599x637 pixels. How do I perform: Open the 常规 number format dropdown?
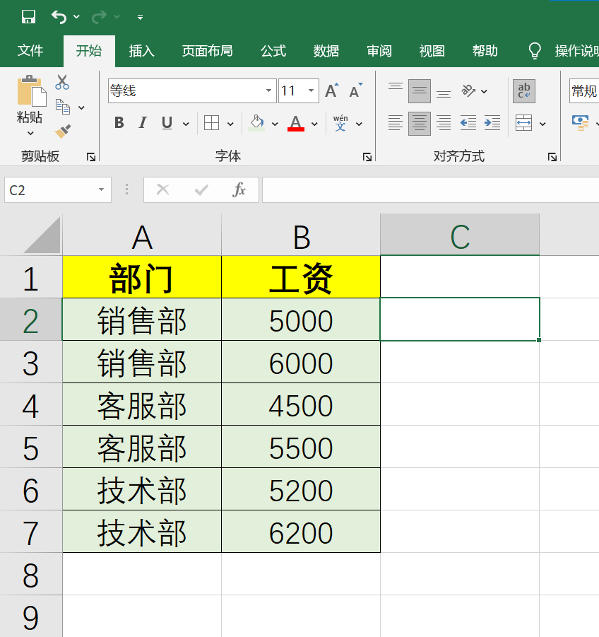pyautogui.click(x=584, y=91)
